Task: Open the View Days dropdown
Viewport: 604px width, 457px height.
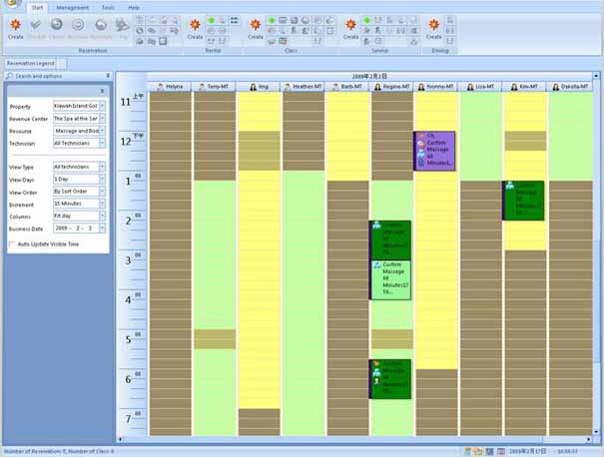Action: pos(102,179)
